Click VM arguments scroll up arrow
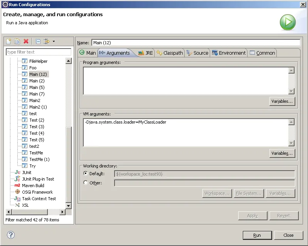Image resolution: width=308 pixels, height=246 pixels. [x=291, y=122]
